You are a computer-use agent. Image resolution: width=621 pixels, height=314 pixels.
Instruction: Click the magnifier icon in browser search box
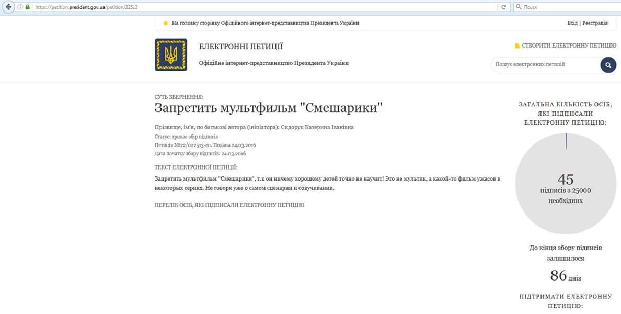[x=519, y=7]
